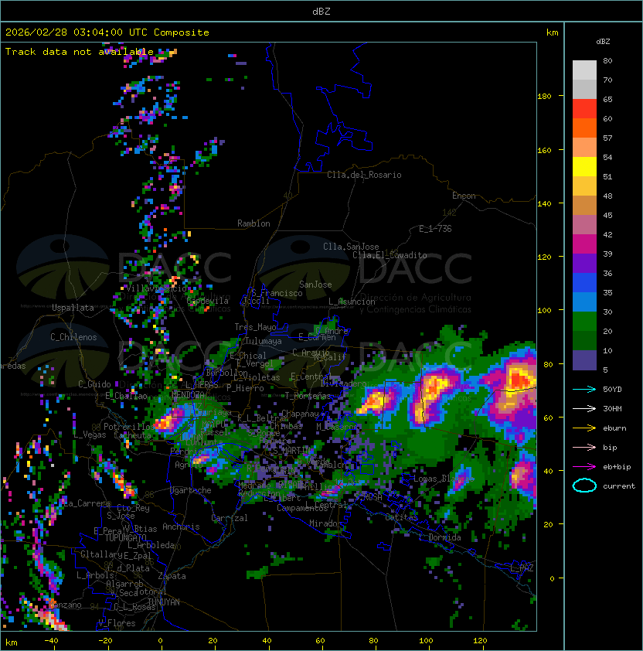Select the mauve 42–45 dBZ swatch

(x=584, y=225)
